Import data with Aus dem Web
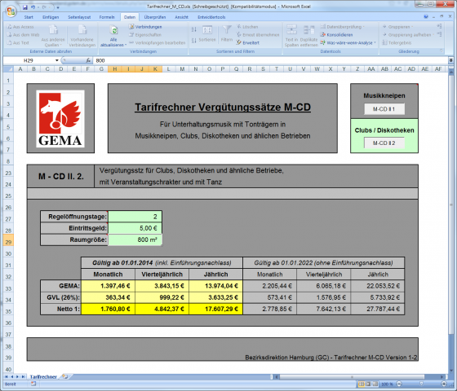 coord(23,34)
